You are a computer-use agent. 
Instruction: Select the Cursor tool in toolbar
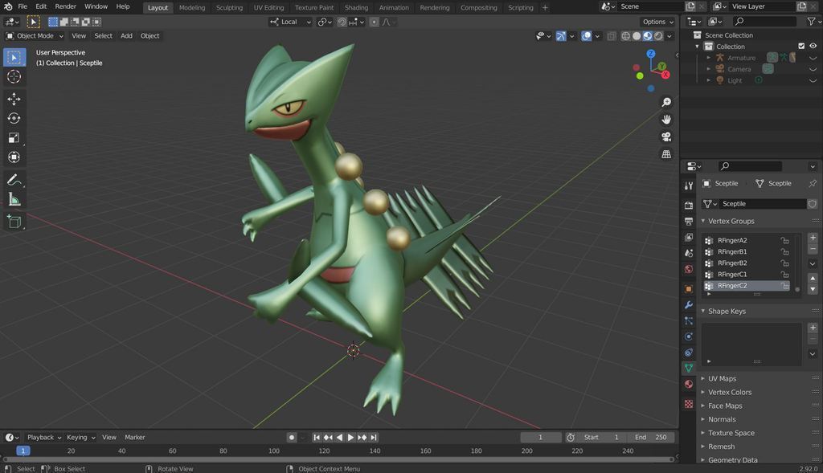pos(14,77)
